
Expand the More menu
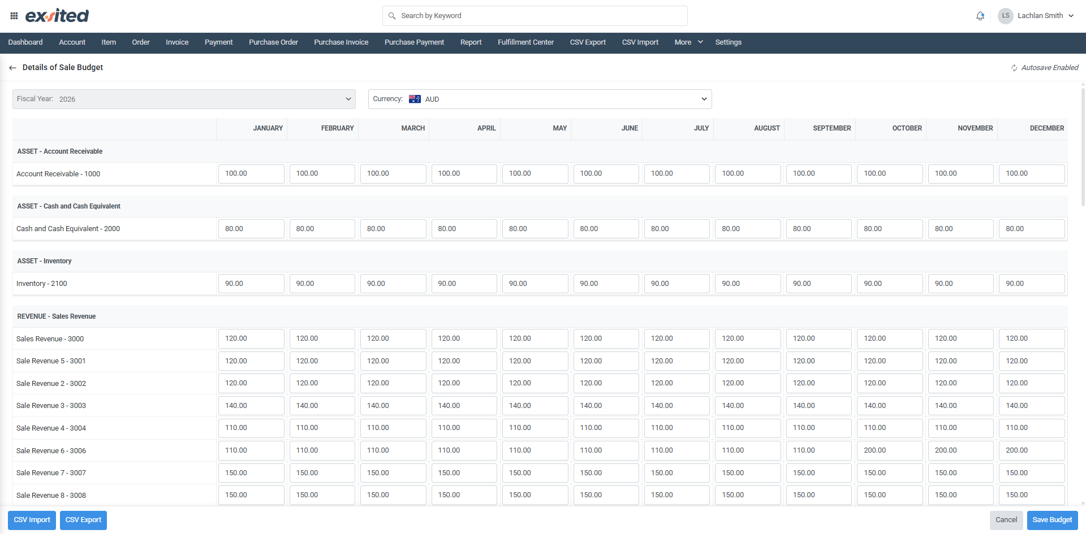[x=688, y=42]
